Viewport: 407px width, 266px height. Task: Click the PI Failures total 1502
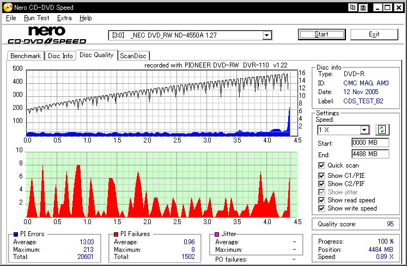pos(188,257)
